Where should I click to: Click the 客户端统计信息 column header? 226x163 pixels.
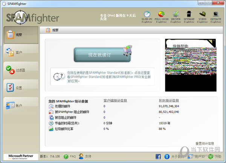(x=115, y=100)
